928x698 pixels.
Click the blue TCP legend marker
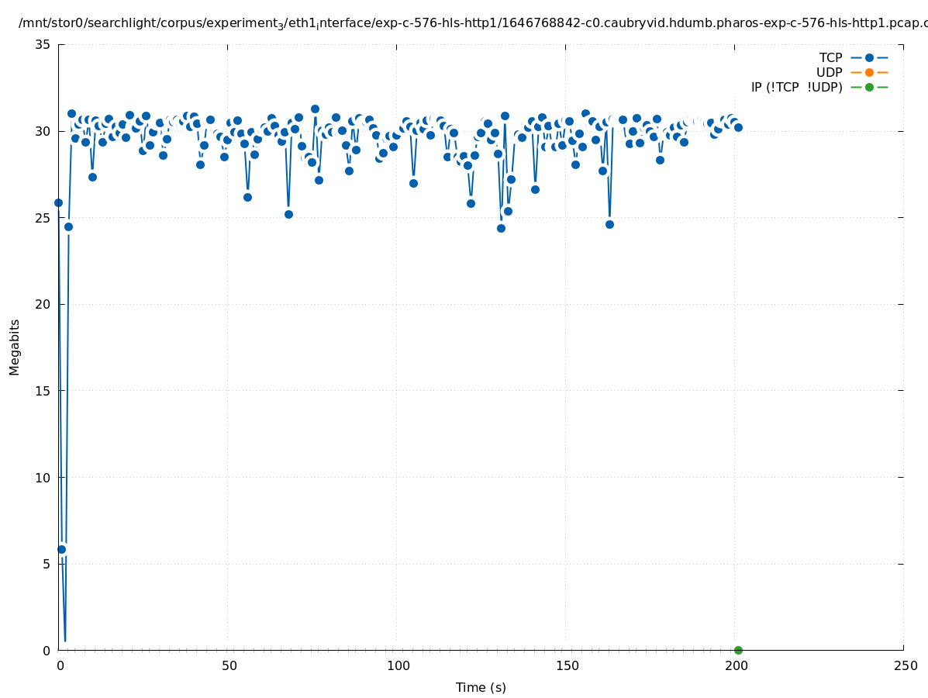pos(869,57)
